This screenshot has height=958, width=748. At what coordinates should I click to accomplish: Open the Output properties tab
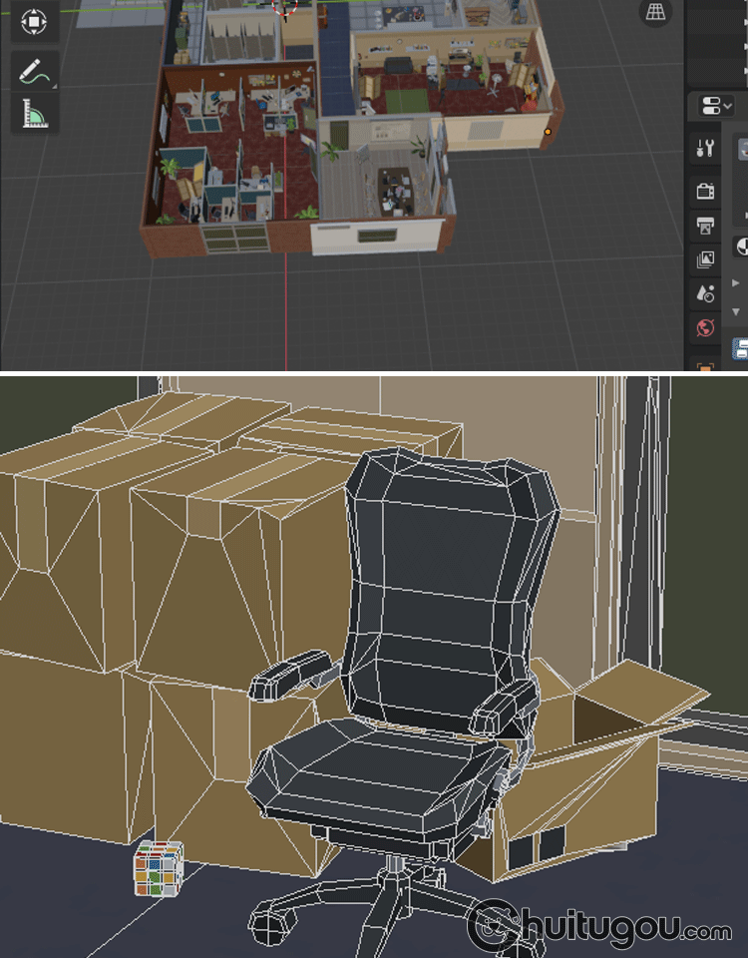click(705, 227)
